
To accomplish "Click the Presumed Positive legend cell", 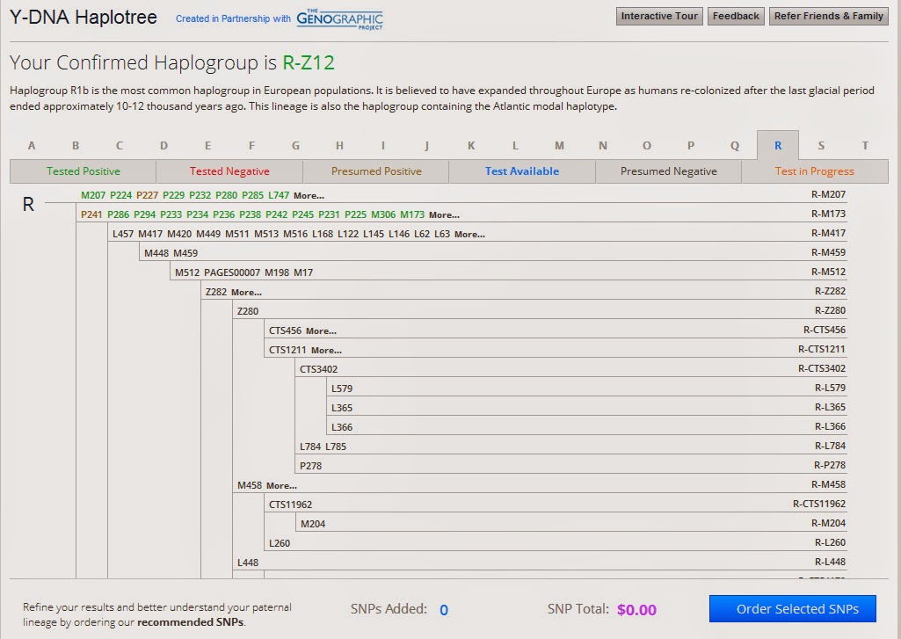I will click(x=376, y=171).
